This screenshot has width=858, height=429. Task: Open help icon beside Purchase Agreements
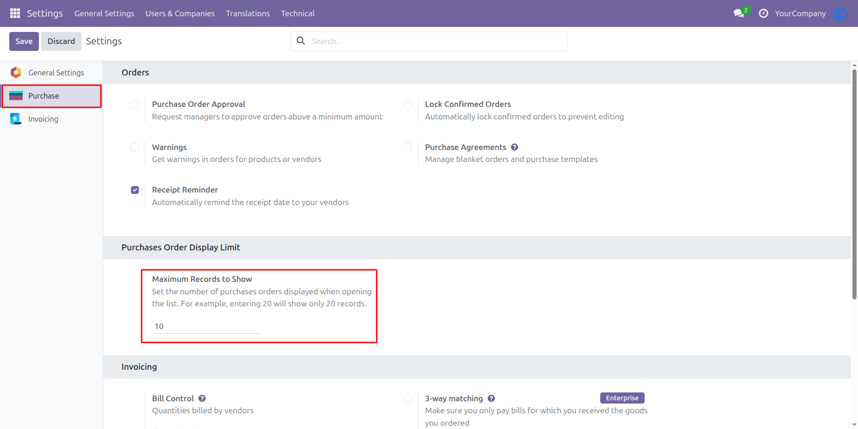tap(515, 147)
